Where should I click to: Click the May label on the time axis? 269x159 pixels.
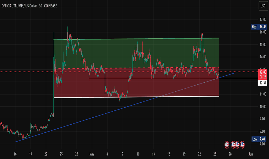coord(92,154)
